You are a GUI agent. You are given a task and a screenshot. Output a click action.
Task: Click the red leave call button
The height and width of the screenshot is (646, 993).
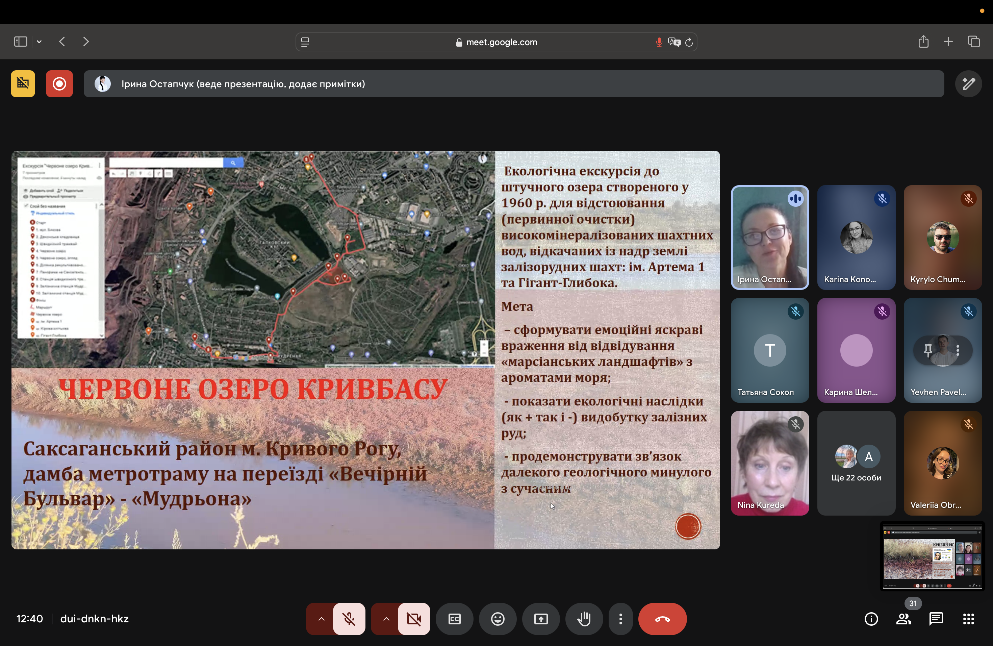pos(662,619)
